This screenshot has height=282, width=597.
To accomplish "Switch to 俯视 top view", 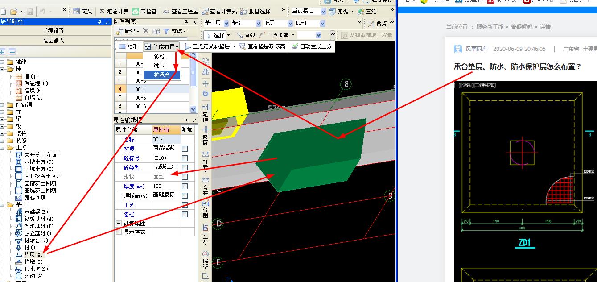I will pyautogui.click(x=341, y=11).
